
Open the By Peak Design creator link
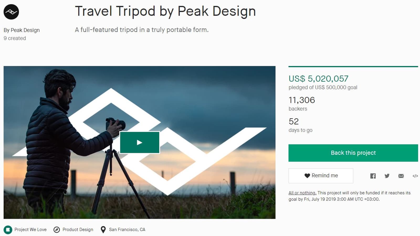pyautogui.click(x=22, y=30)
